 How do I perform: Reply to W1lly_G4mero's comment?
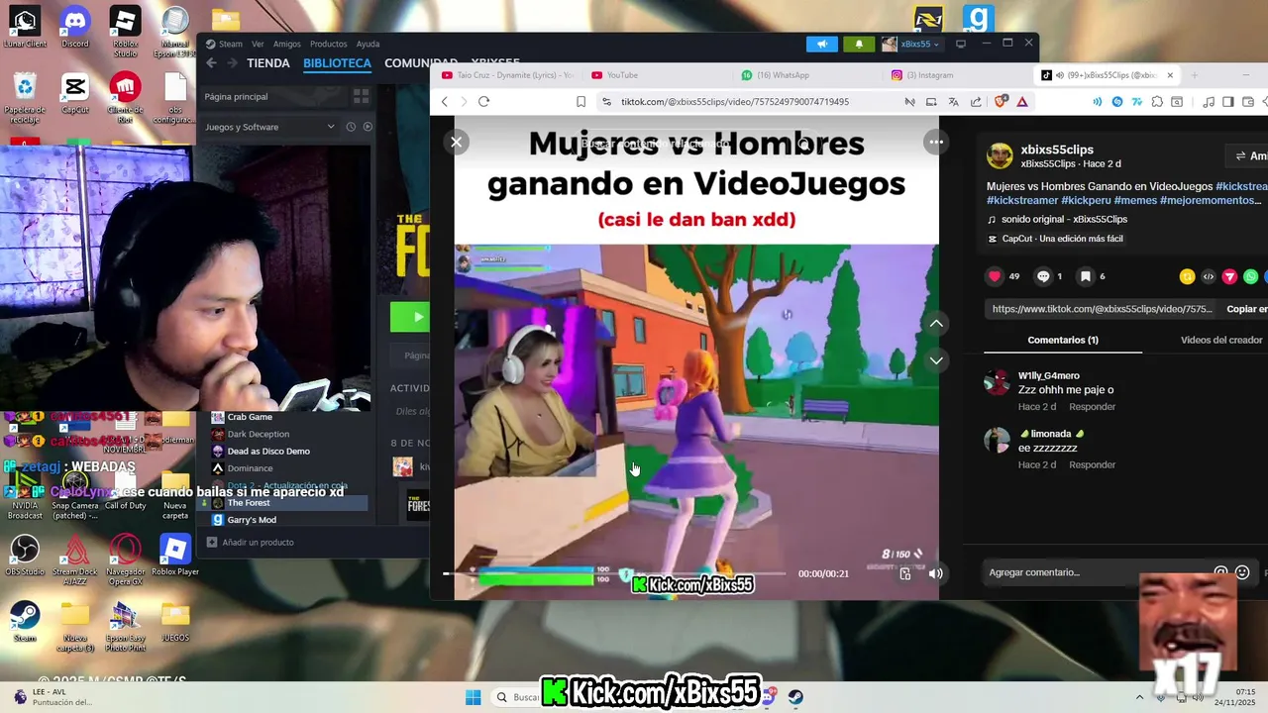tap(1092, 407)
